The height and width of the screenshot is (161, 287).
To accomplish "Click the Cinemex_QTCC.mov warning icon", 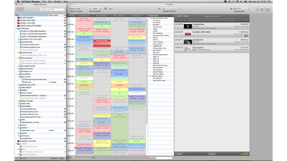I will point(21,50).
